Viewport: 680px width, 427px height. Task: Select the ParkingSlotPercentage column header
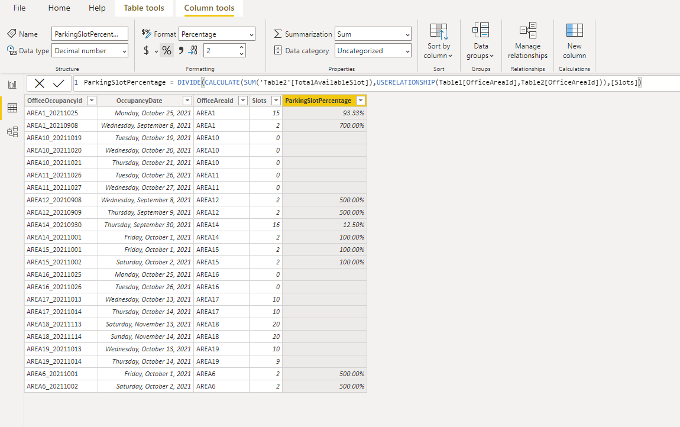coord(318,101)
